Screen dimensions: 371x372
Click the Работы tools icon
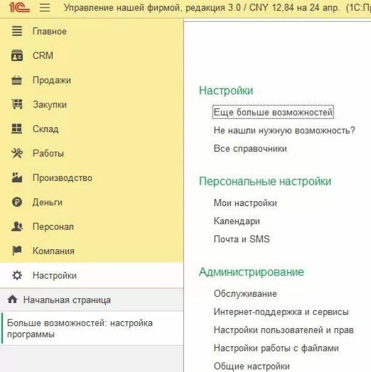(x=17, y=153)
